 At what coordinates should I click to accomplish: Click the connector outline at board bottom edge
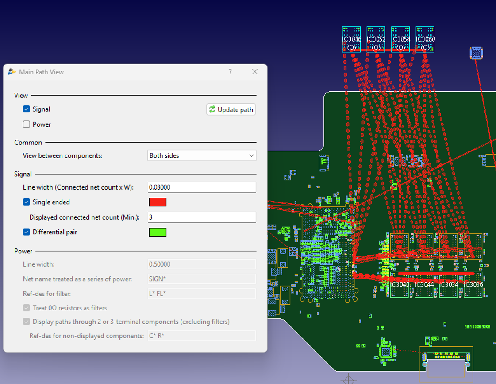click(x=446, y=364)
